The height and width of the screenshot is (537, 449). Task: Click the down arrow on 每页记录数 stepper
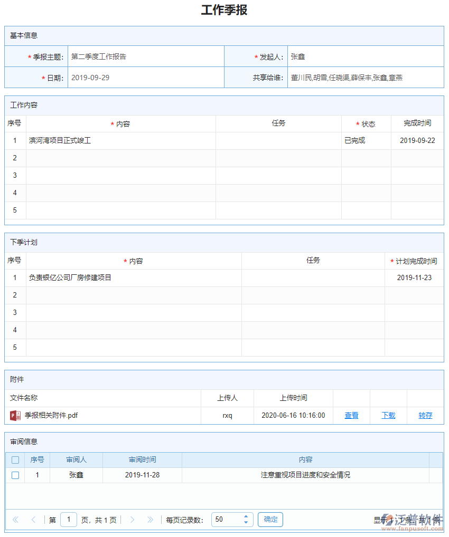(x=246, y=522)
